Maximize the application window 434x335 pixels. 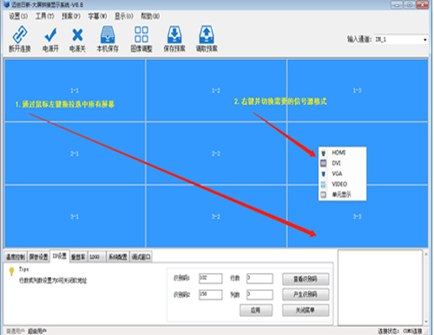click(410, 4)
